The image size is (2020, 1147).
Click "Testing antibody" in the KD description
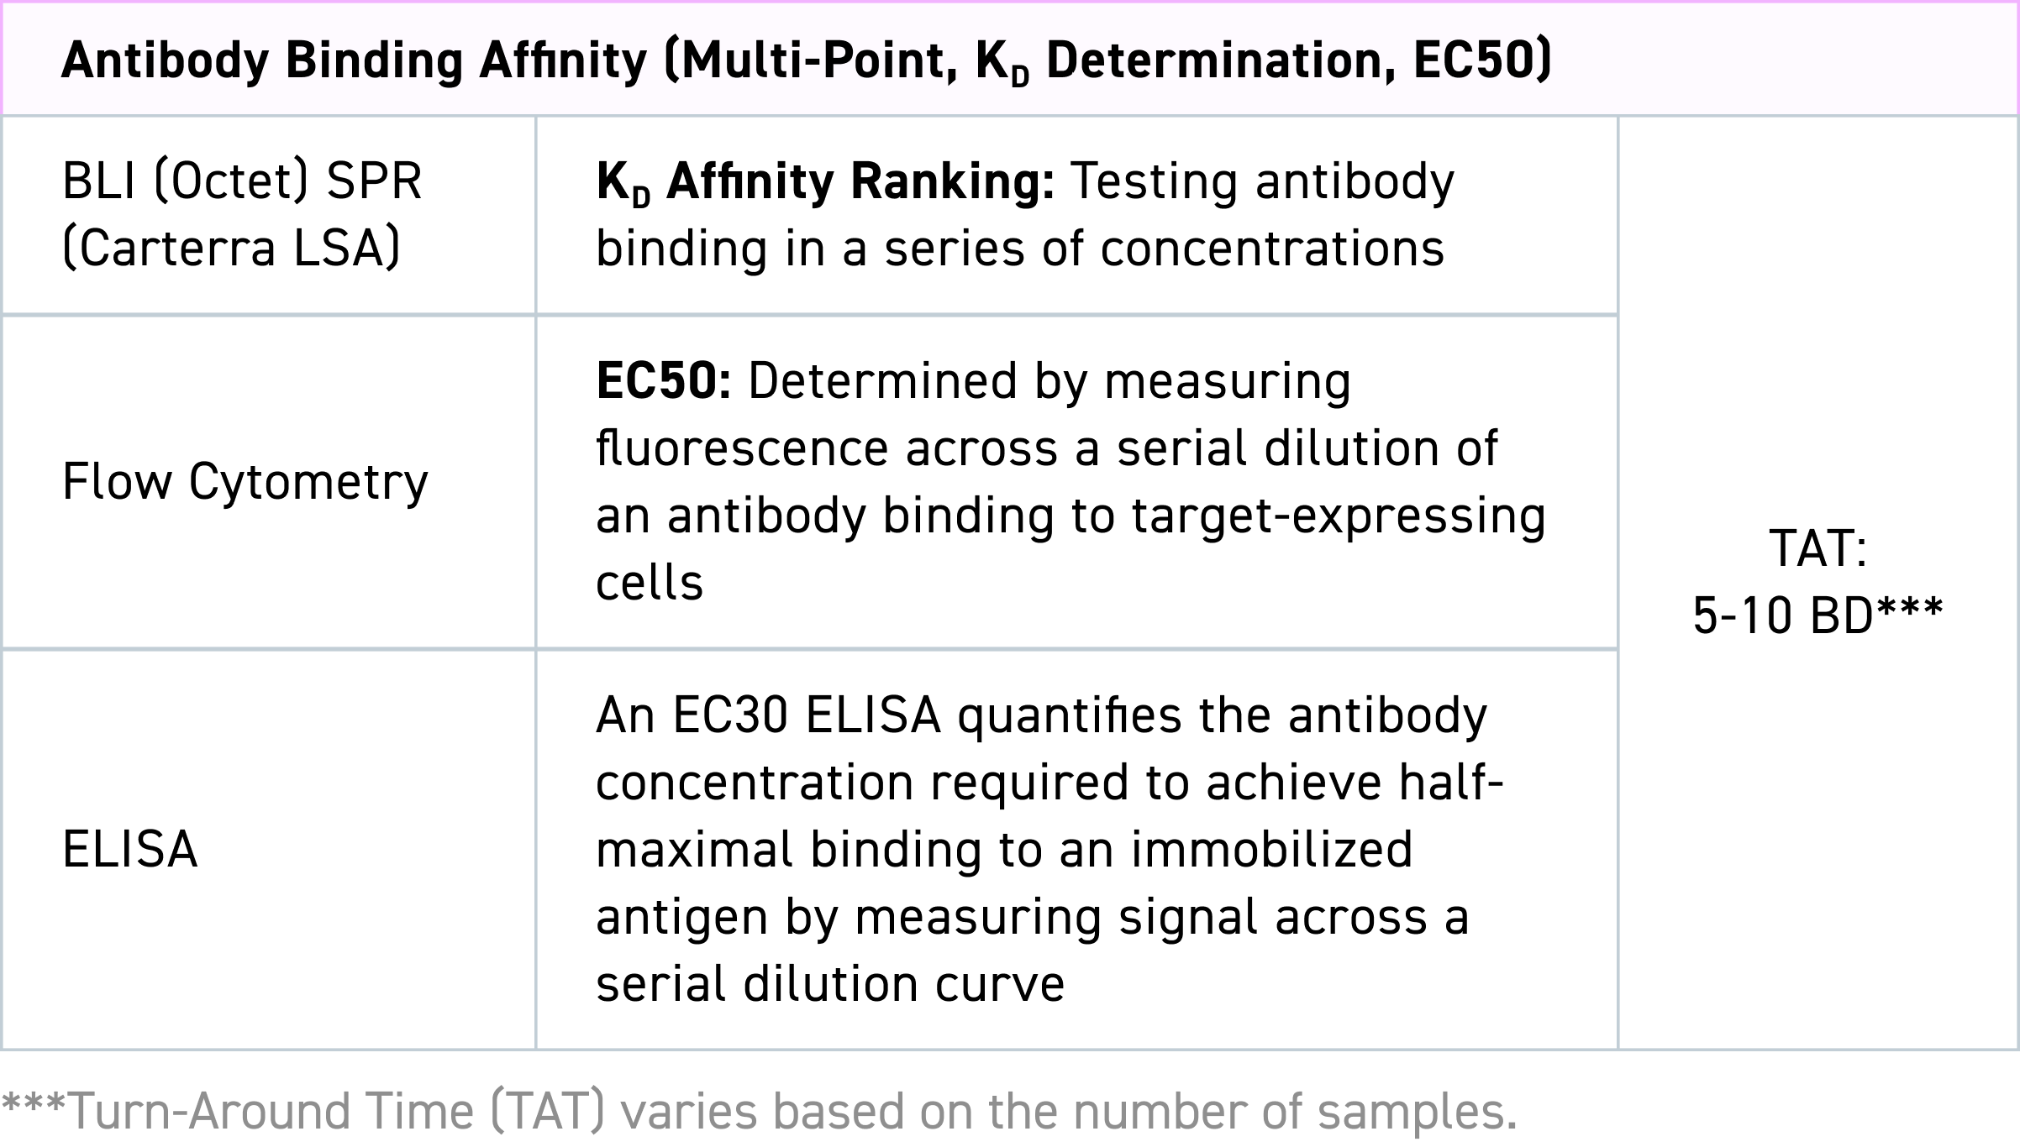[x=1263, y=181]
